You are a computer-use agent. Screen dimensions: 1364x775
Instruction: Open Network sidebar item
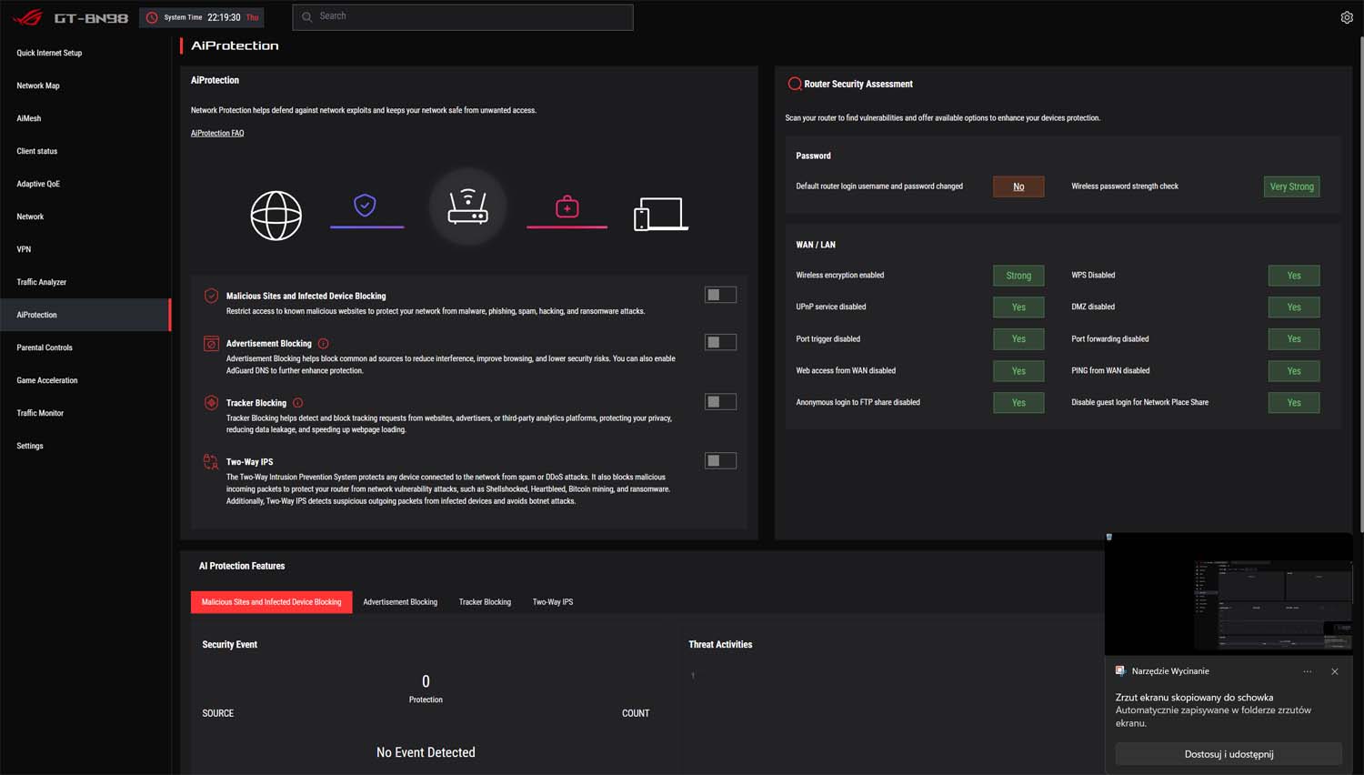[85, 216]
